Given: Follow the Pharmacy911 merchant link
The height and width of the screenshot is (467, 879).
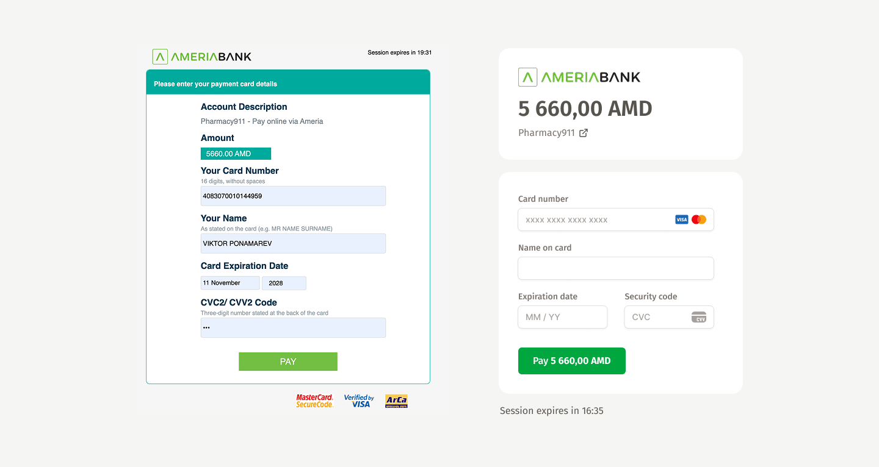Looking at the screenshot, I should [546, 133].
